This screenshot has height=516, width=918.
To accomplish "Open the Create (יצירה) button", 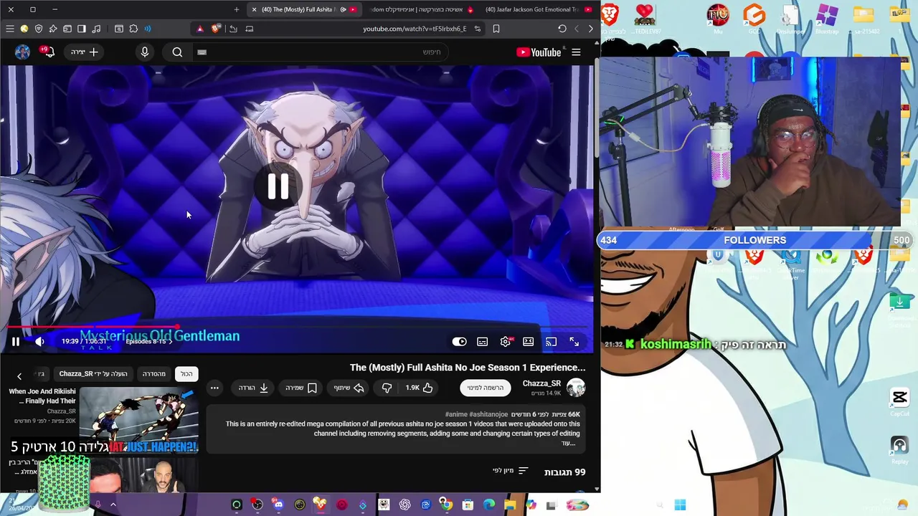I will [85, 52].
